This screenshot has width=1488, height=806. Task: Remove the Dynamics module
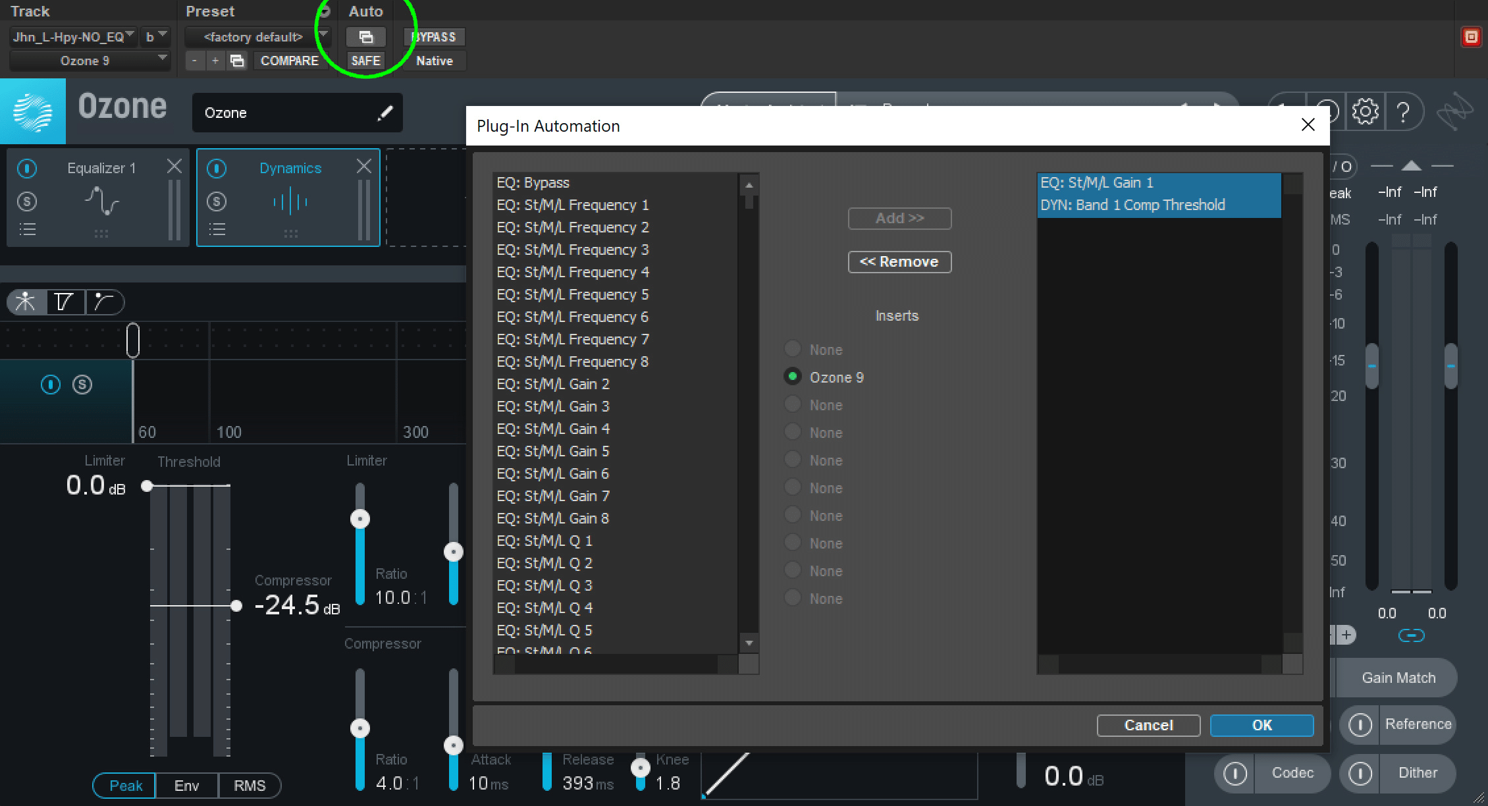(364, 167)
